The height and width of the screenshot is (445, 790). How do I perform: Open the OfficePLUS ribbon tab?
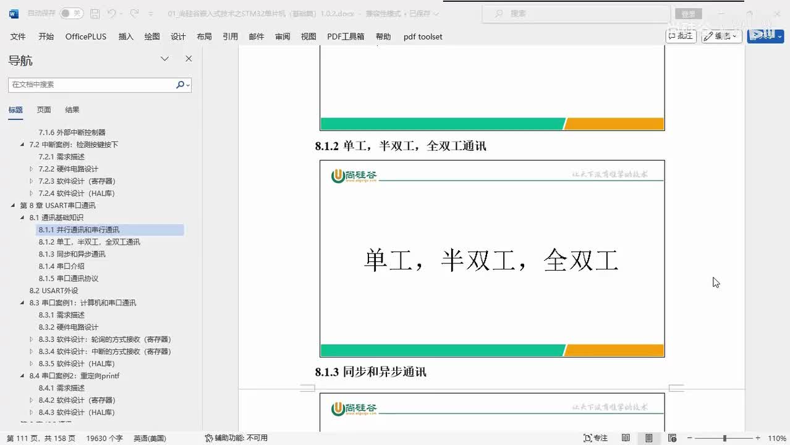point(86,36)
